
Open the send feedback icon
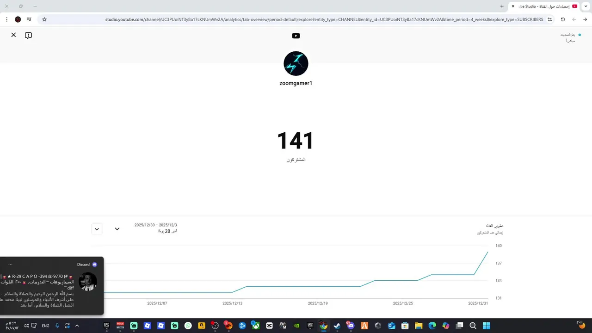pos(28,36)
